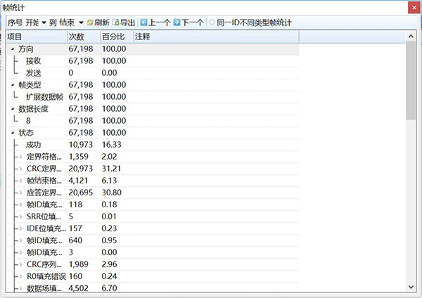Enable 同一ID不同类型帧统计 radio option
422x298 pixels.
coord(212,22)
